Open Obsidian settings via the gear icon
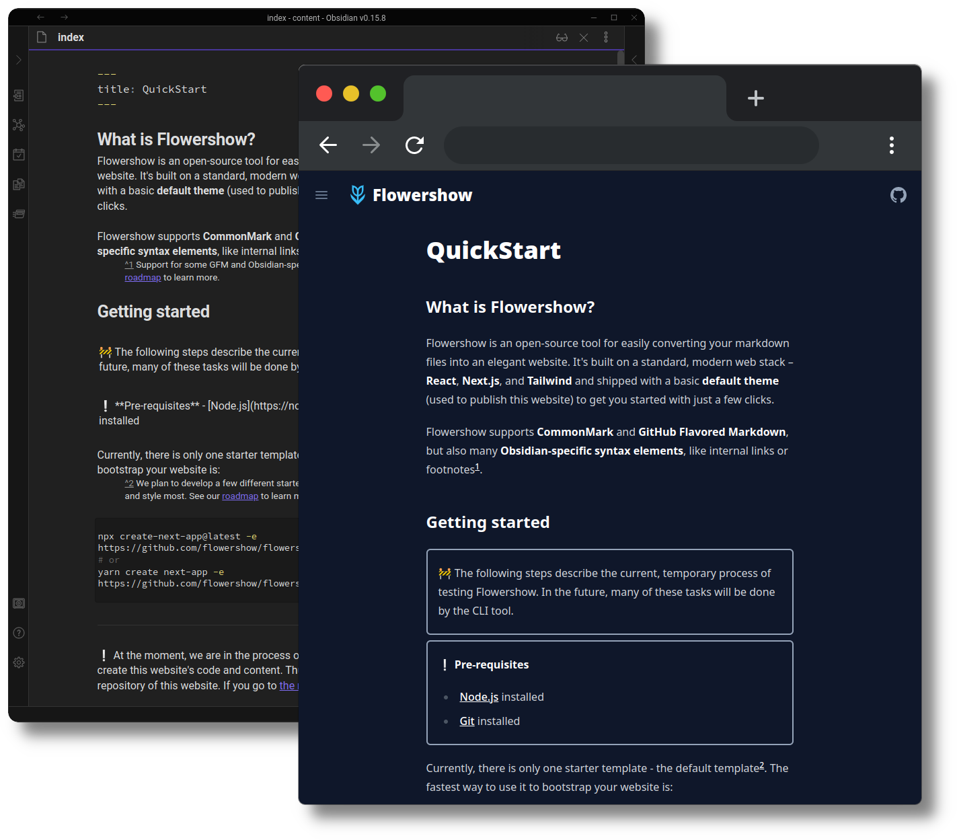 click(x=19, y=662)
